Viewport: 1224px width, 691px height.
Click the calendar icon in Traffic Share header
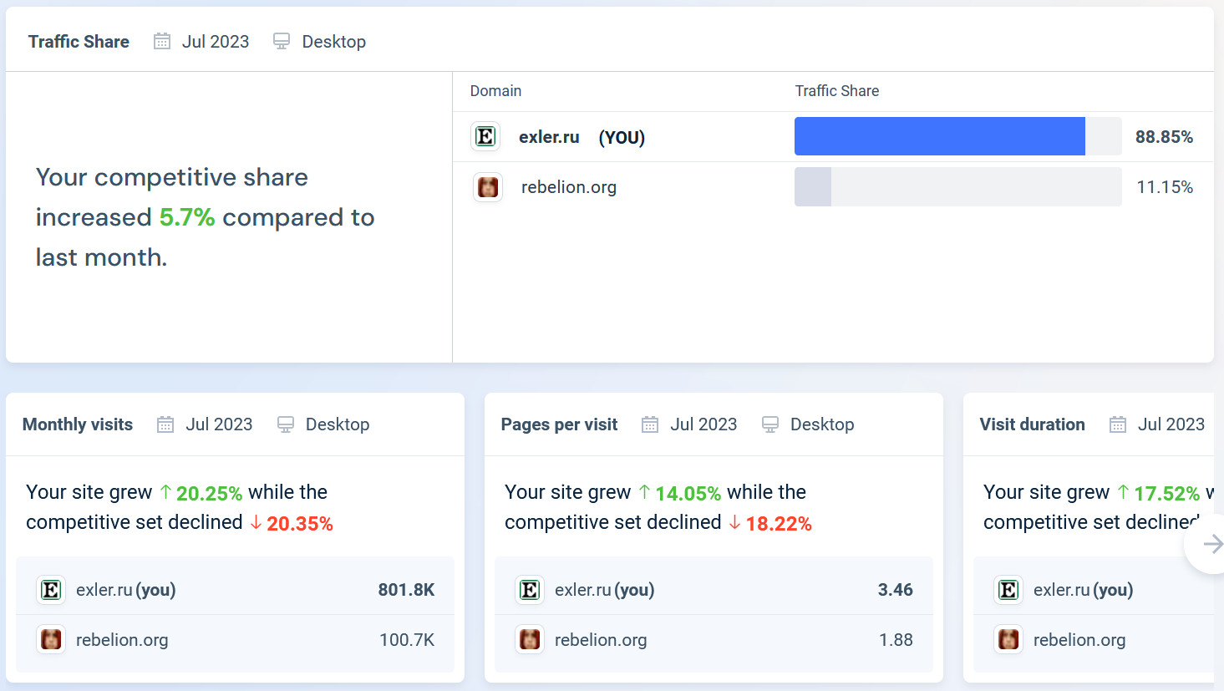click(x=162, y=42)
